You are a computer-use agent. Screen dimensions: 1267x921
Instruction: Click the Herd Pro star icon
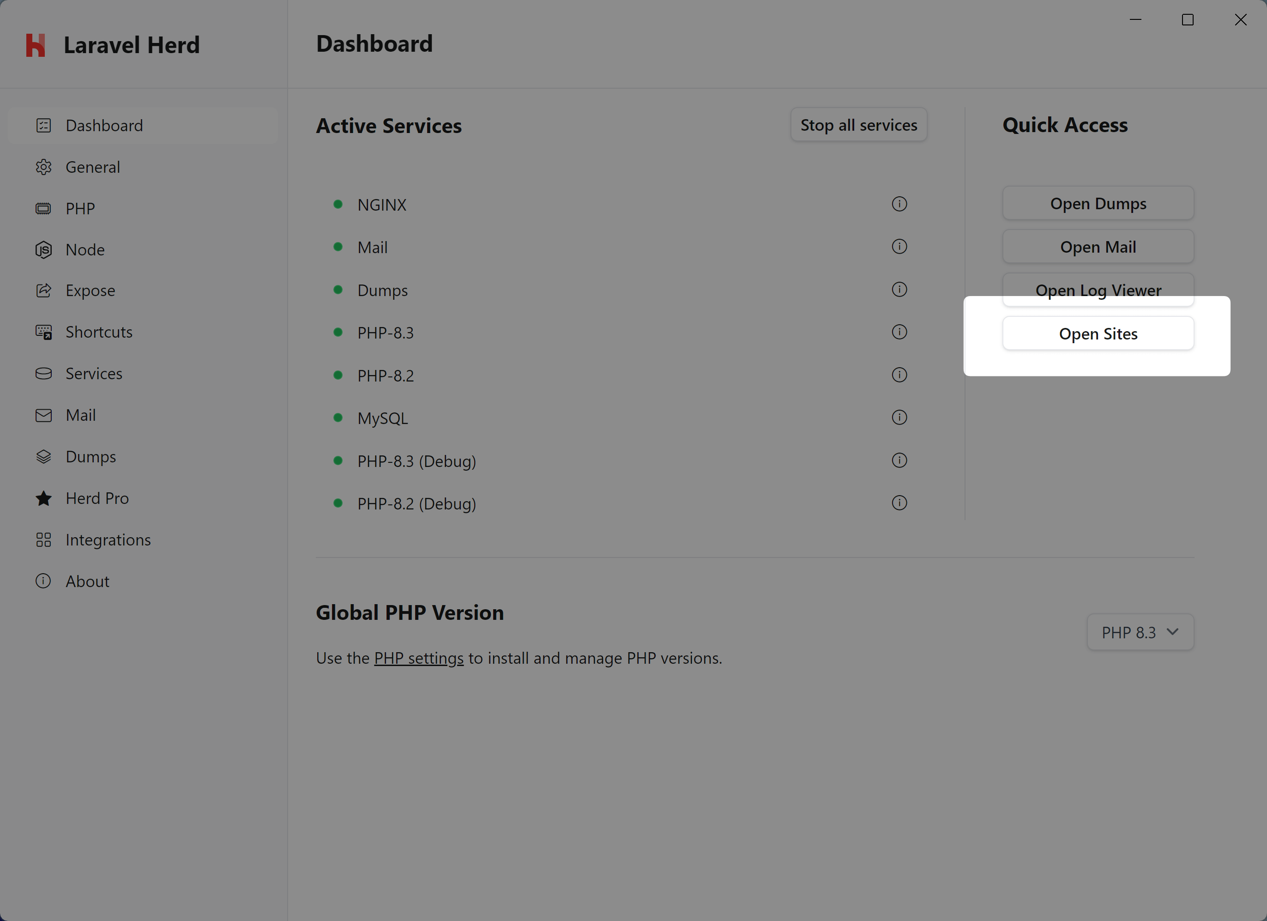tap(43, 498)
